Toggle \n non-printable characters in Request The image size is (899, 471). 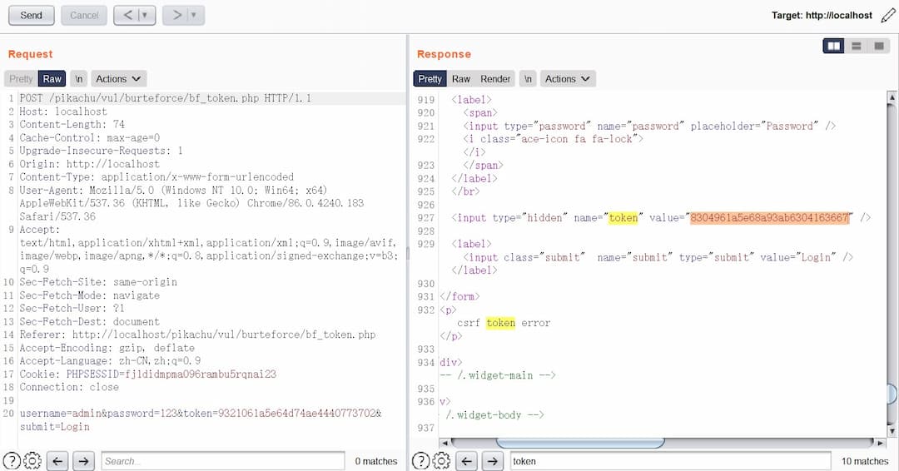79,79
